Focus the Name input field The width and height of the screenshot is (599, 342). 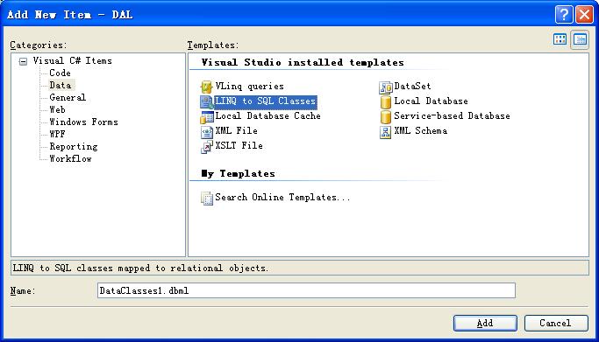click(306, 290)
